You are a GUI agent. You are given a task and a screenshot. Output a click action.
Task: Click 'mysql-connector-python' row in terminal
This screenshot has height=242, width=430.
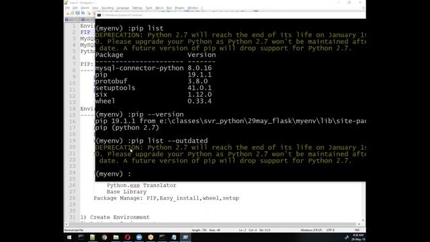pos(154,68)
